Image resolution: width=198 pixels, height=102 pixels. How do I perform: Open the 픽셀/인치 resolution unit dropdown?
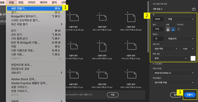tap(181, 39)
